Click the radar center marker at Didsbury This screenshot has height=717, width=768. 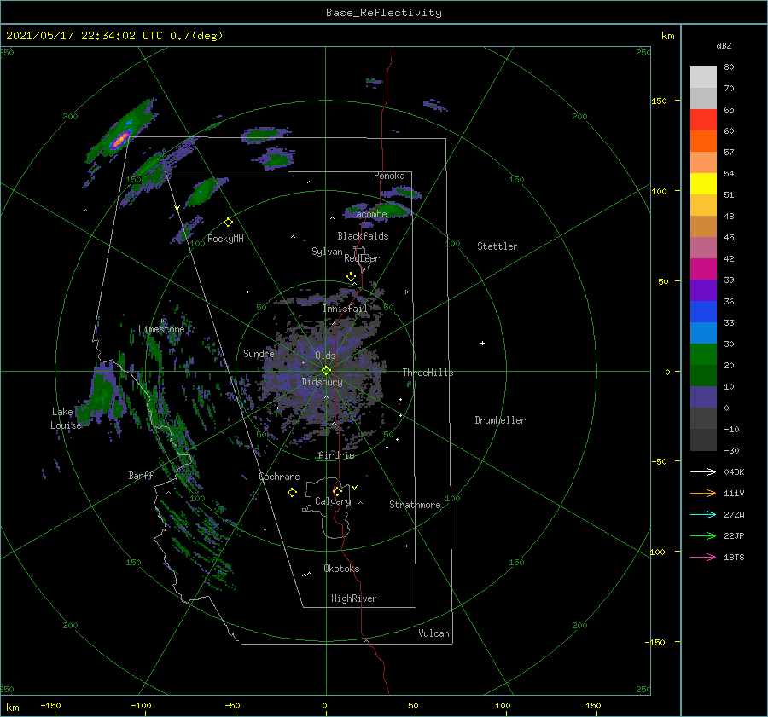tap(326, 371)
